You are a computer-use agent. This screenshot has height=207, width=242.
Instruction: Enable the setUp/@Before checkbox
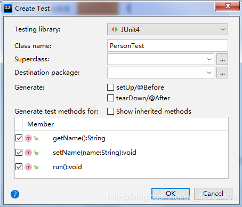tap(110, 87)
